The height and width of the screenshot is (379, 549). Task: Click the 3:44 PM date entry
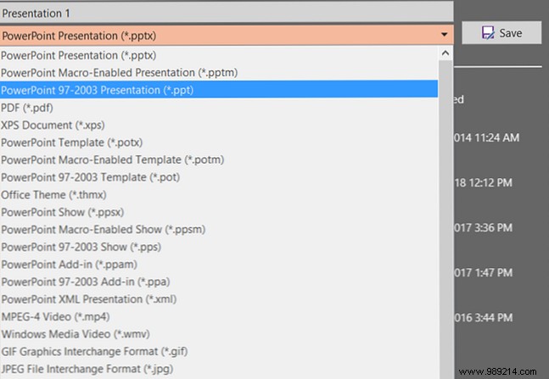coord(483,317)
